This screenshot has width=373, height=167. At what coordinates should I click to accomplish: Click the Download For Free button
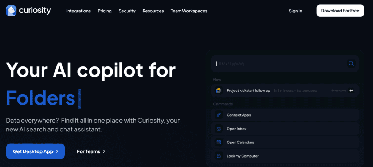coord(340,11)
